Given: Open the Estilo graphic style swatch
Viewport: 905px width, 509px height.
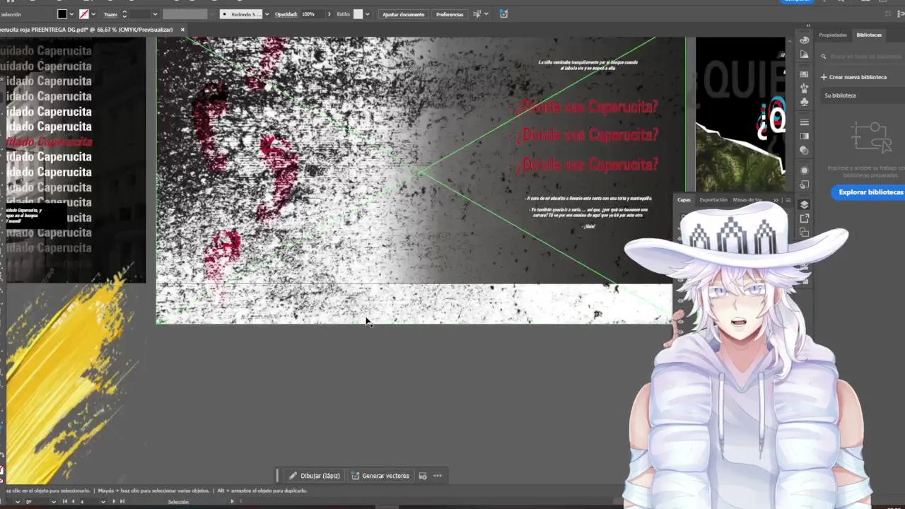Looking at the screenshot, I should (358, 14).
